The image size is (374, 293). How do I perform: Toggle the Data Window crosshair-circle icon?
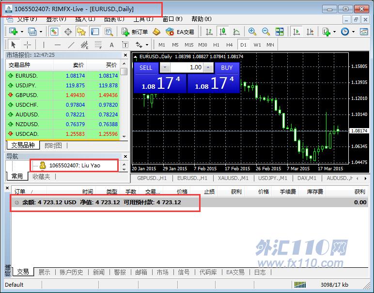coord(68,32)
